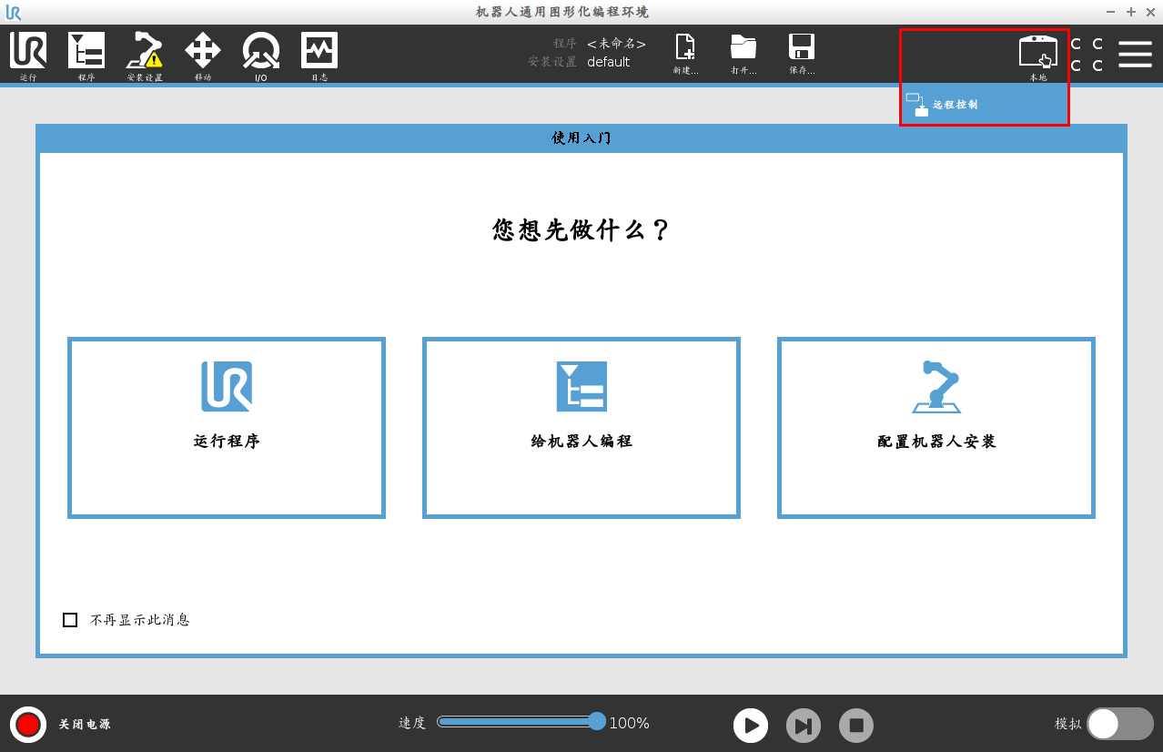Open the 日志 (Log) icon

[319, 55]
